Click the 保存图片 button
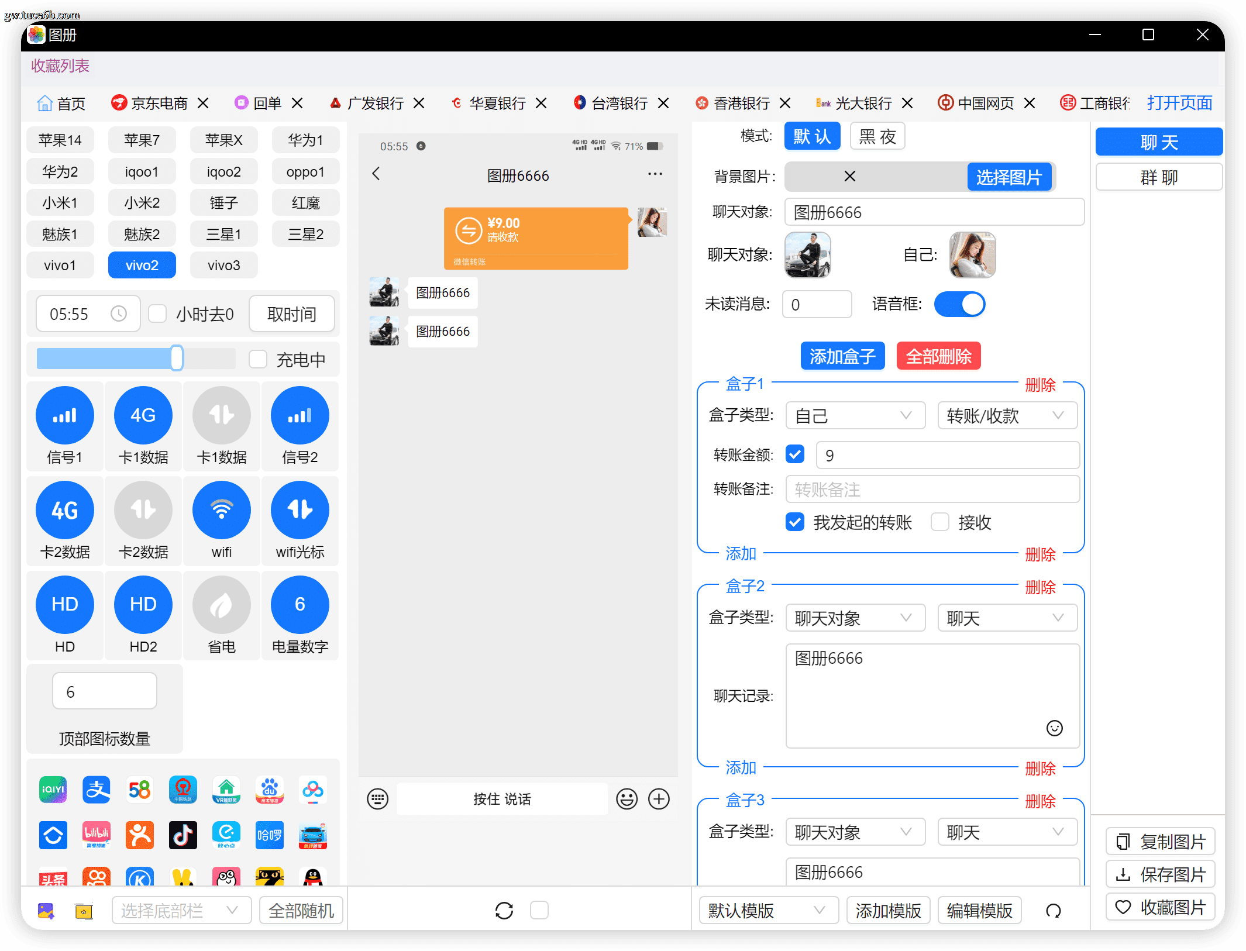This screenshot has width=1246, height=951. tap(1160, 874)
